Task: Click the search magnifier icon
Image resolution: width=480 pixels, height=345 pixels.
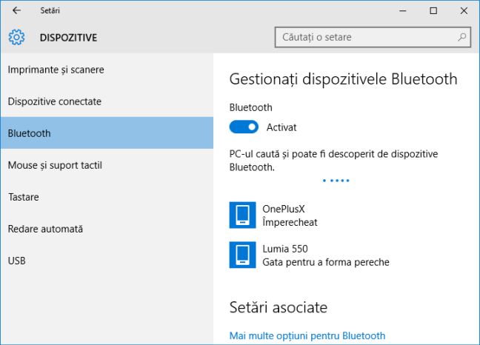Action: pos(461,36)
